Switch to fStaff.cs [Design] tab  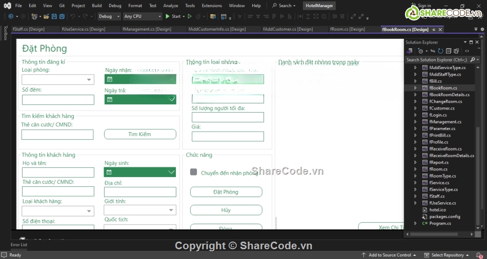29,29
